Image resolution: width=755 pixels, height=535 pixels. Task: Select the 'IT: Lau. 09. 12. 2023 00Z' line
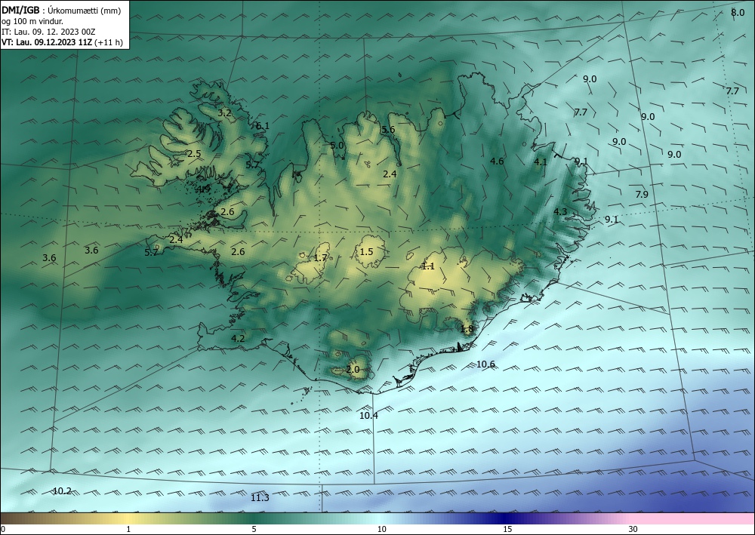[48, 32]
